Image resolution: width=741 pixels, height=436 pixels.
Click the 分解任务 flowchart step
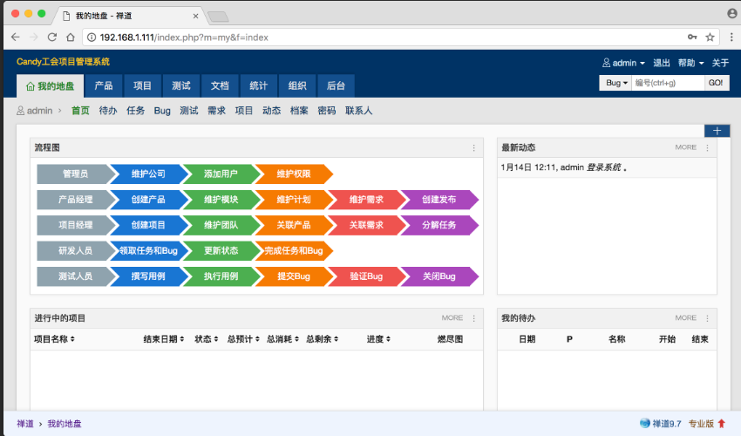click(439, 225)
